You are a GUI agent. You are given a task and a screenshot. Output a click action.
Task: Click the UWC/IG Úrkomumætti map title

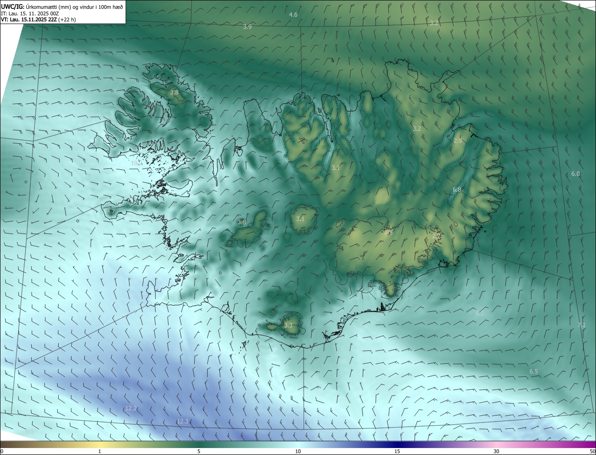point(62,6)
